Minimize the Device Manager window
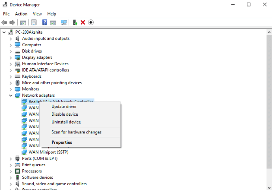272x190 pixels. pos(233,4)
